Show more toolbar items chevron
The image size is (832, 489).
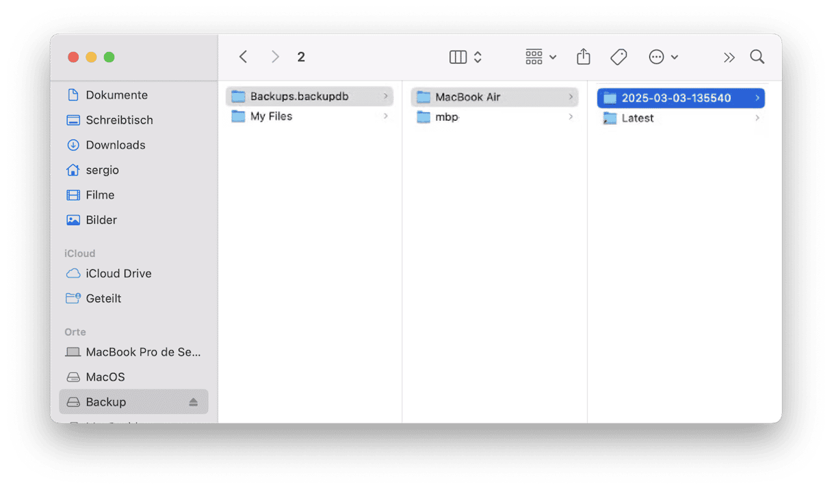(x=729, y=57)
